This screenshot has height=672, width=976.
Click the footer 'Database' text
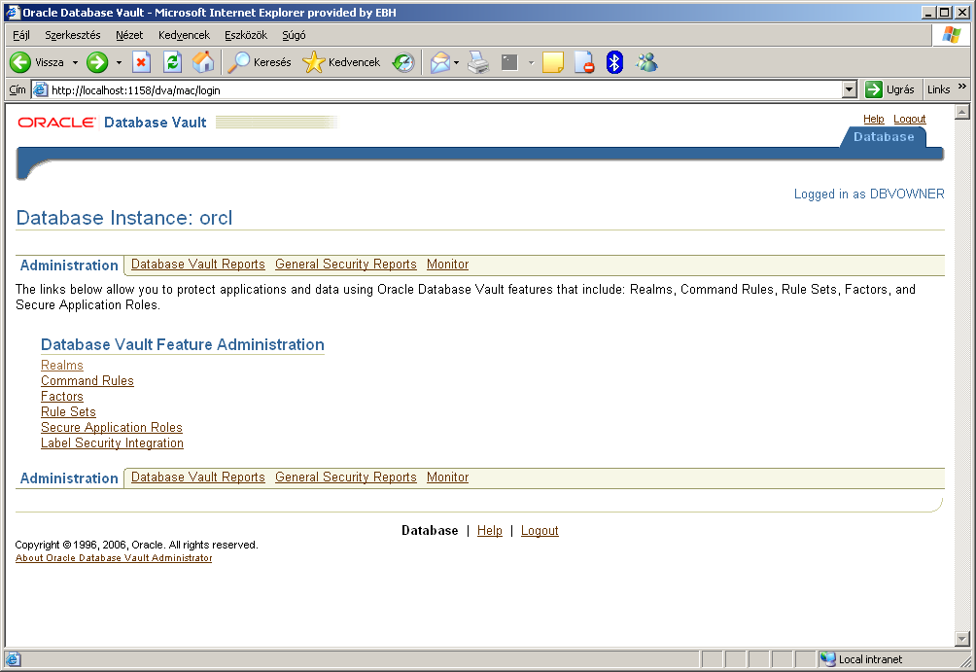coord(430,531)
